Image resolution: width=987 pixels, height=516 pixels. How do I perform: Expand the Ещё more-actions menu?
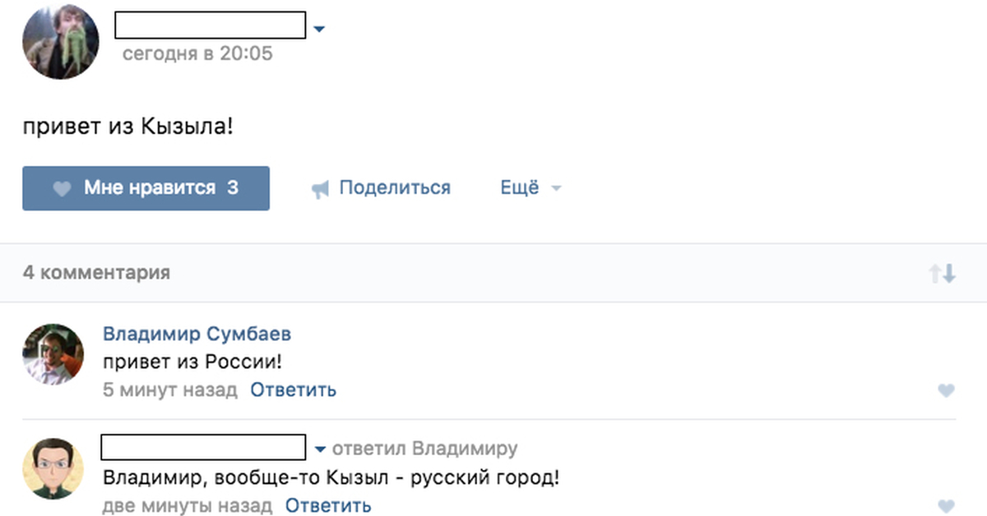[531, 188]
